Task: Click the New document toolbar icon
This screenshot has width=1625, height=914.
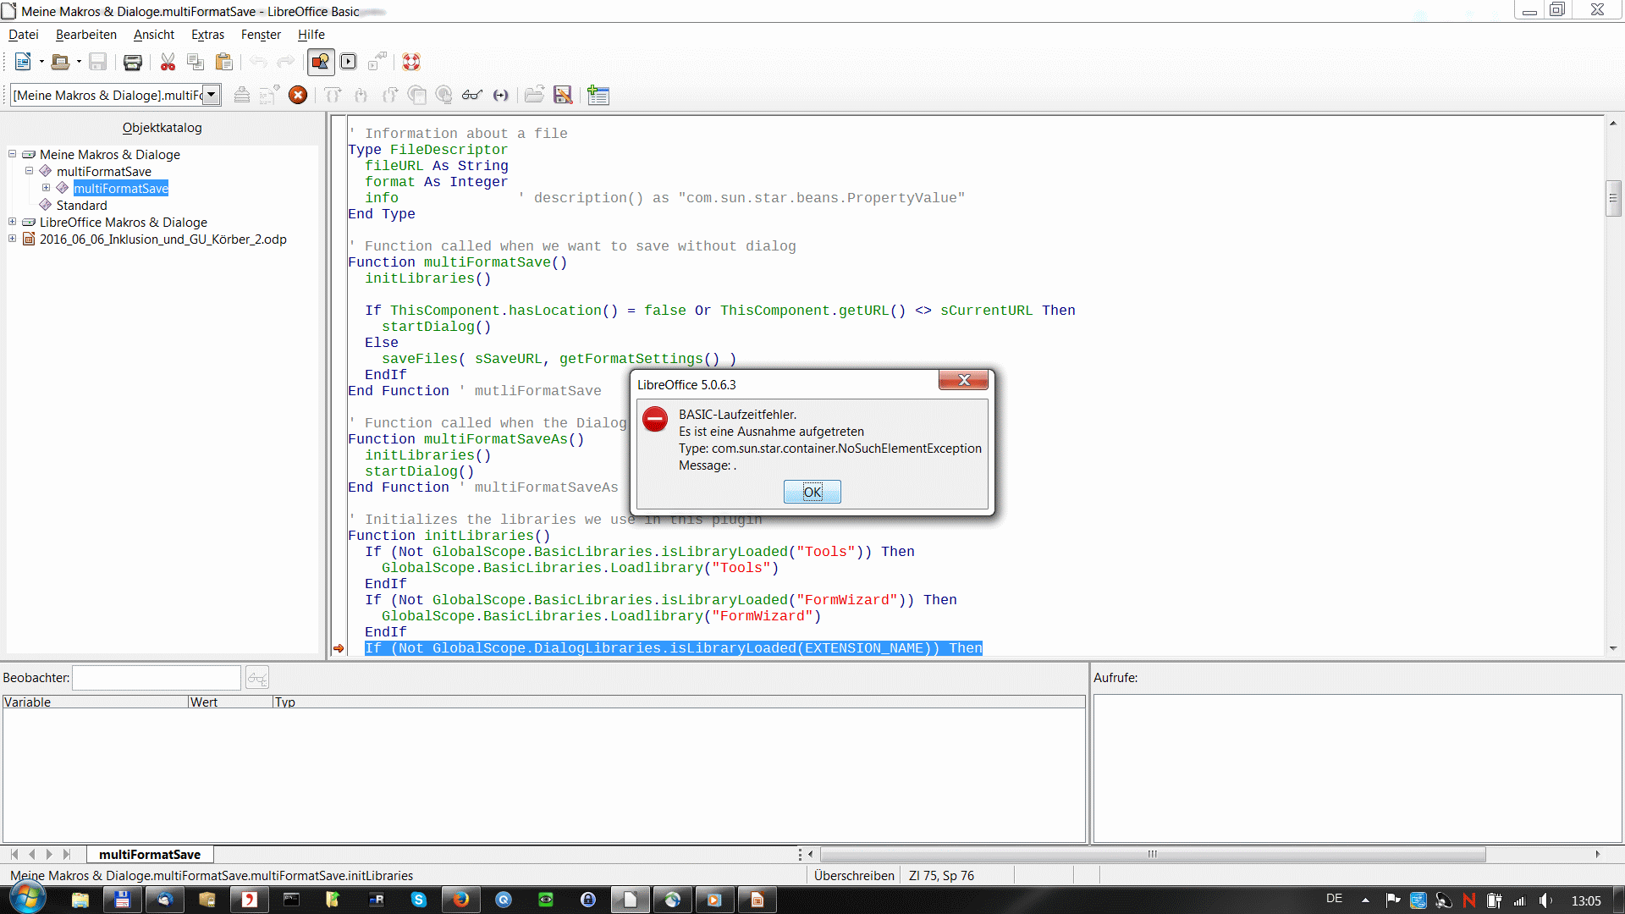Action: [x=23, y=62]
